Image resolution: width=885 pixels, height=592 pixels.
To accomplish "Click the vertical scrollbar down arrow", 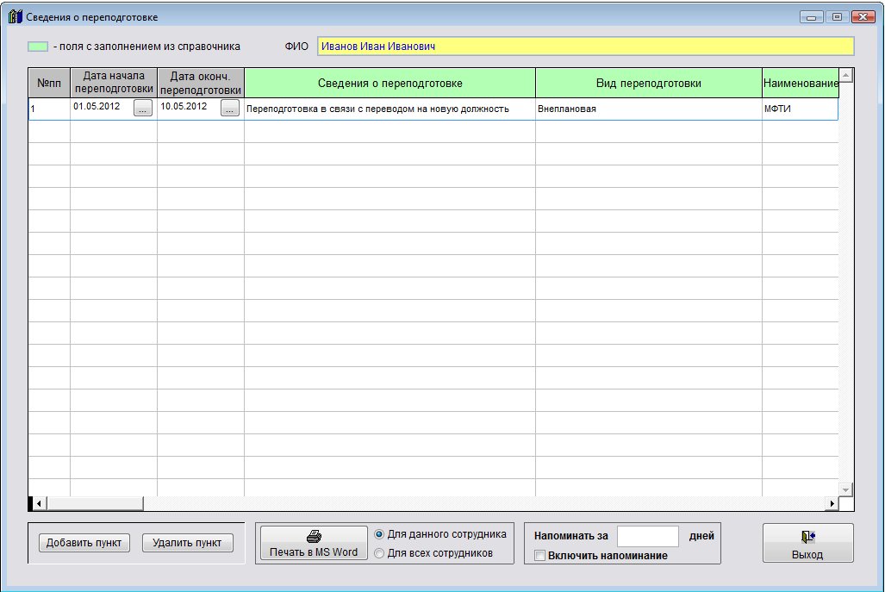I will pos(845,489).
